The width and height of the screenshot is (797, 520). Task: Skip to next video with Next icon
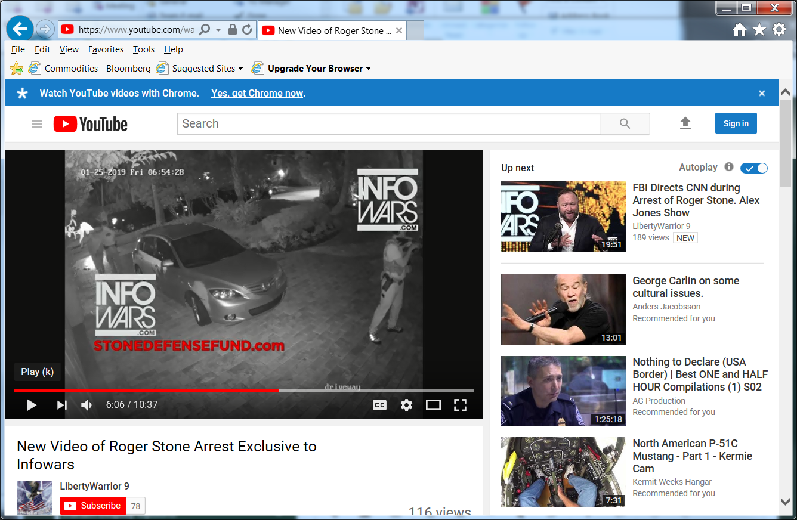pyautogui.click(x=61, y=405)
